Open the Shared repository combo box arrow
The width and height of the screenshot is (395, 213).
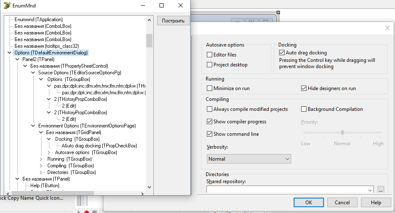coord(370,190)
